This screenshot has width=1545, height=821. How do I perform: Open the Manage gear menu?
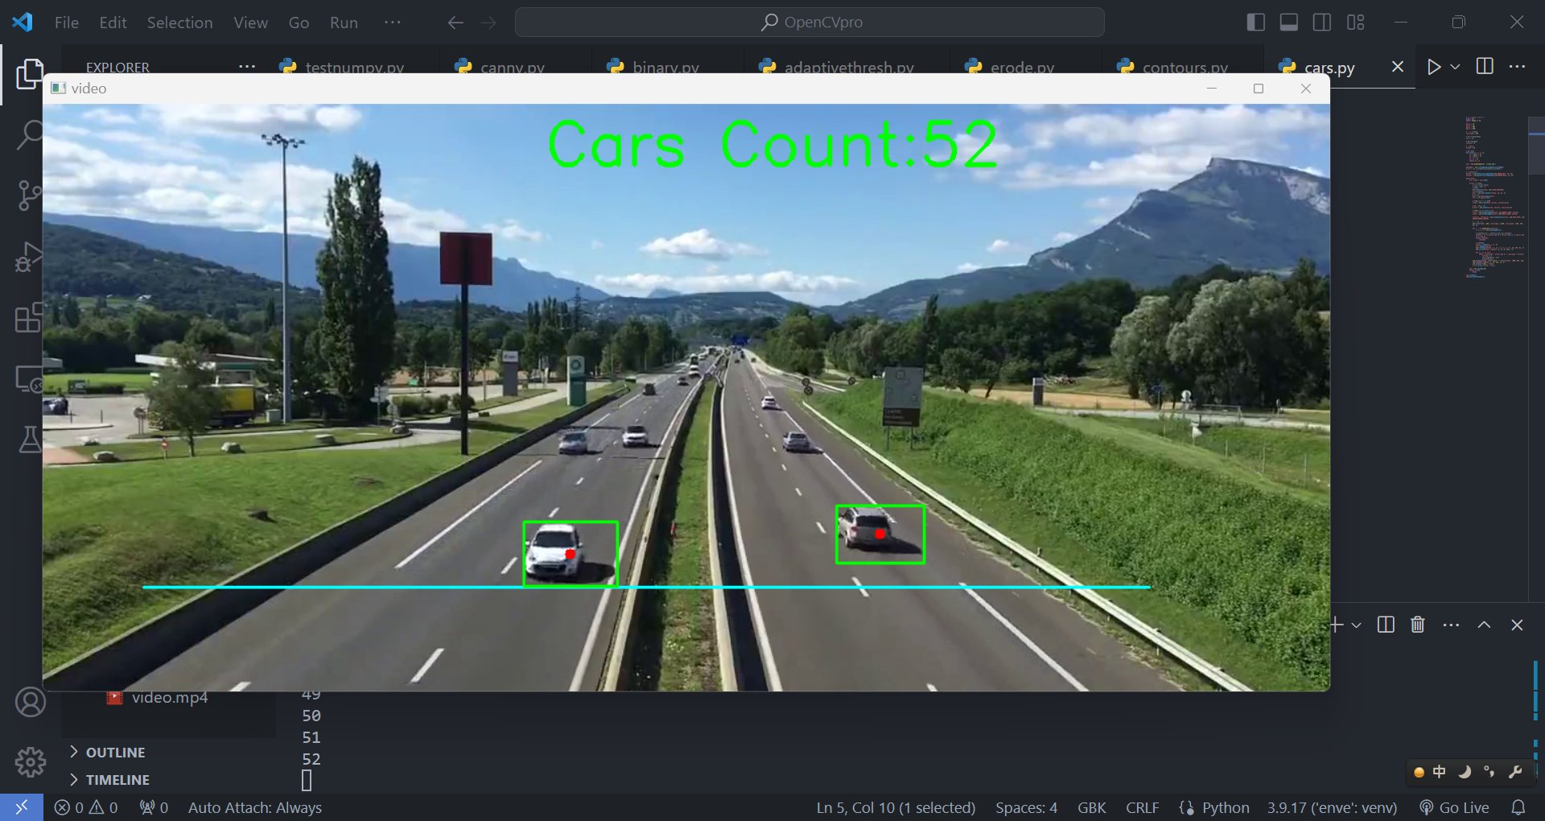pos(31,761)
